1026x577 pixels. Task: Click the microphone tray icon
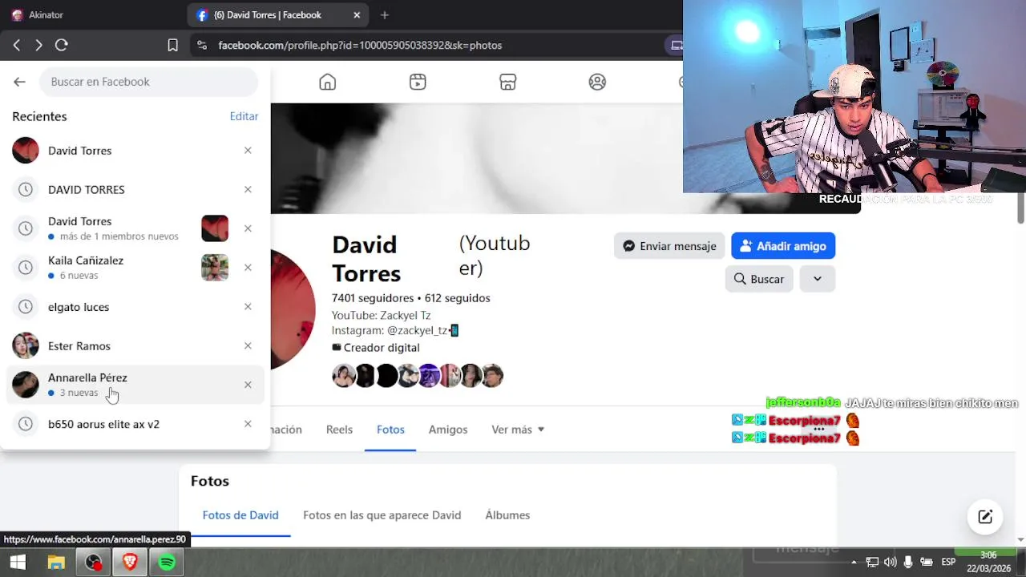(x=908, y=563)
